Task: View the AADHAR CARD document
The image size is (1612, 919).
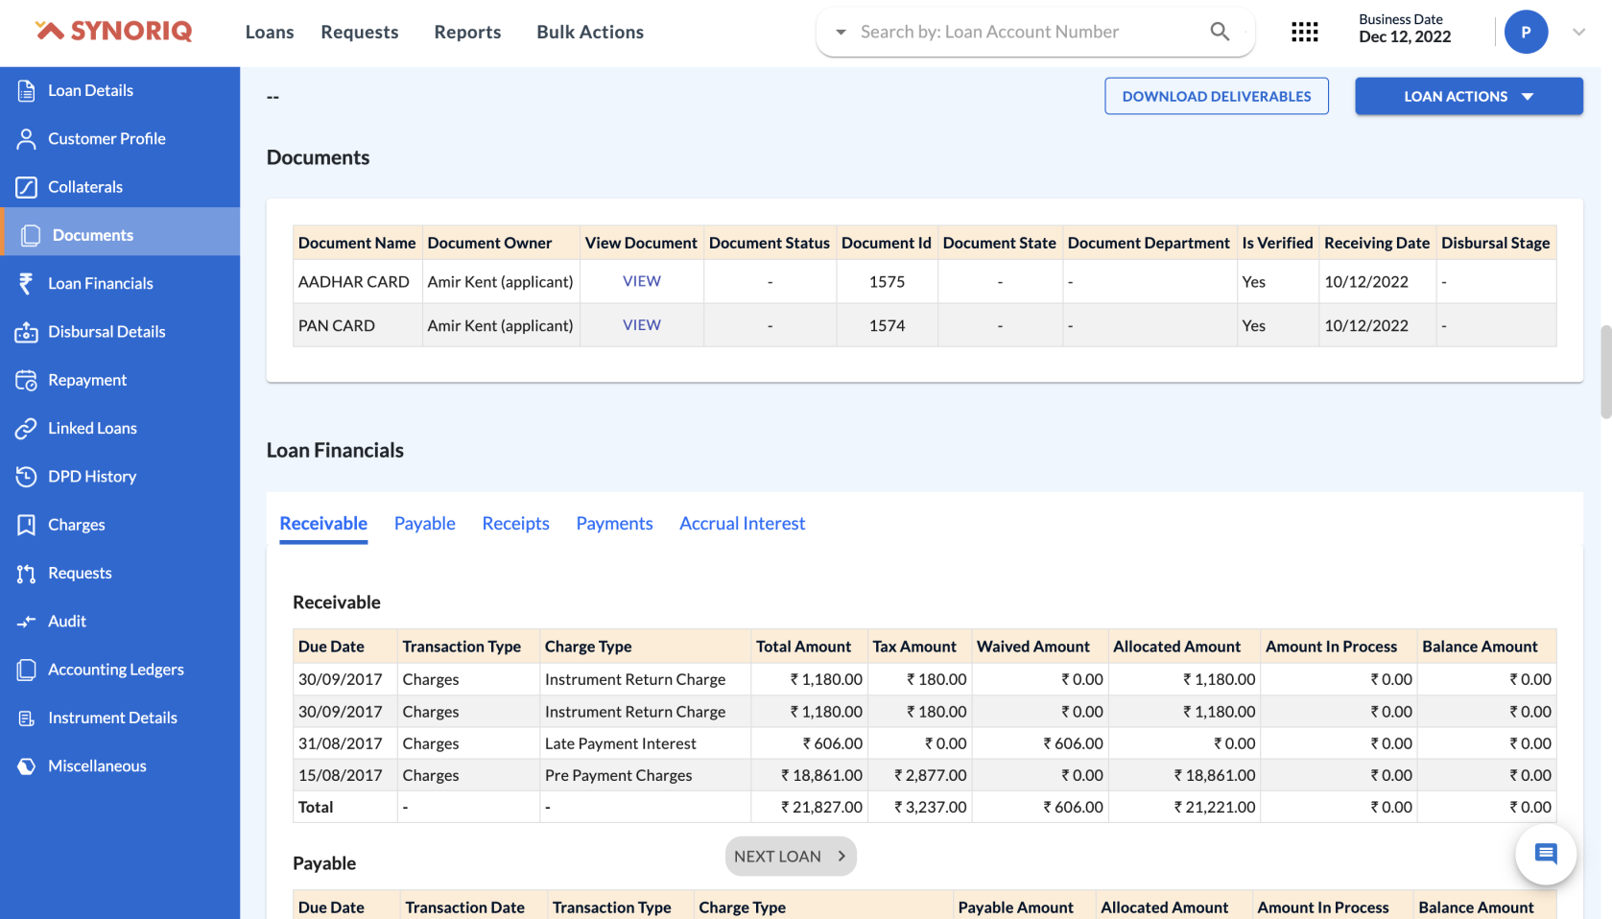Action: (x=642, y=281)
